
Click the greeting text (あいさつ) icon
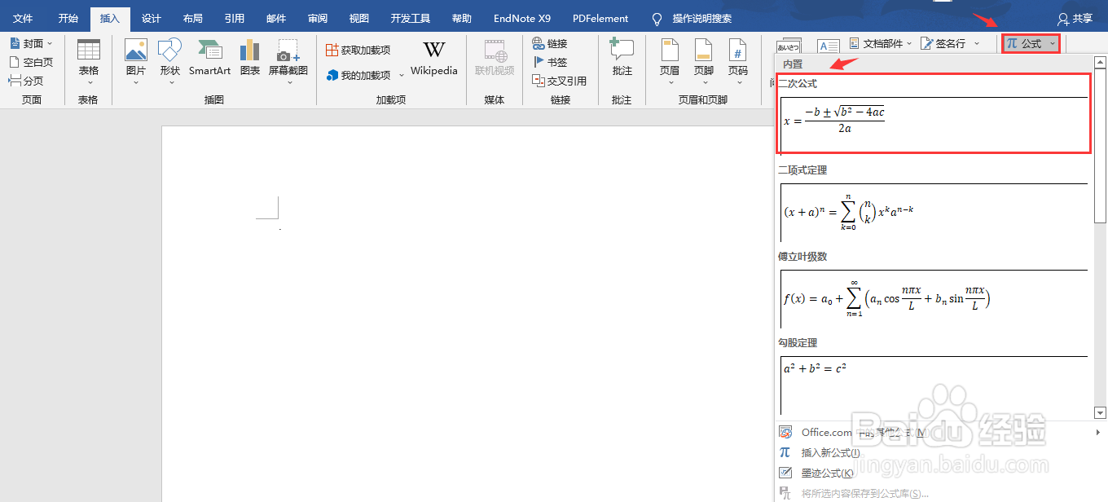pyautogui.click(x=788, y=46)
